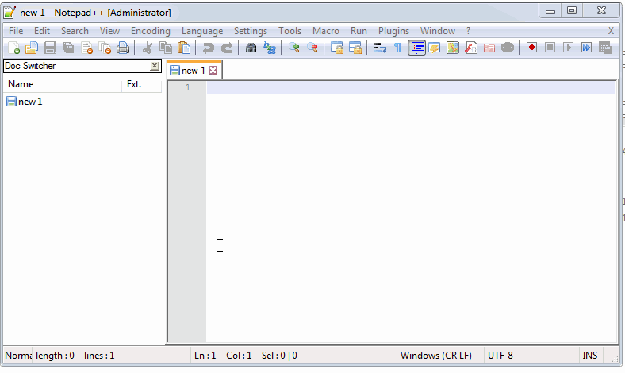Open the Plugins menu
This screenshot has width=625, height=373.
pyautogui.click(x=393, y=31)
